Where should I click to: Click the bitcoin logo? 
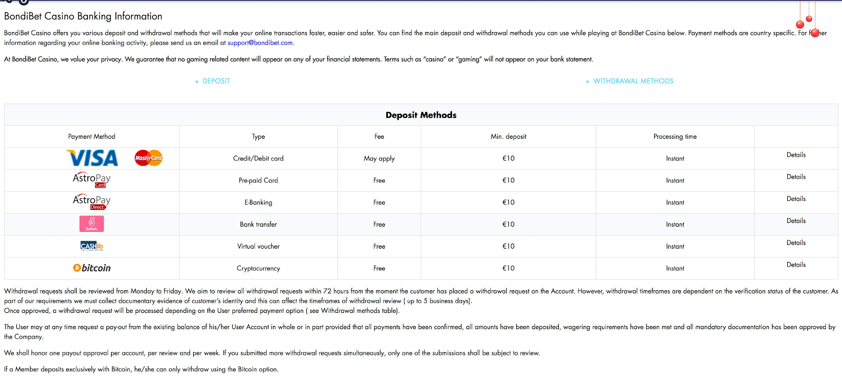pyautogui.click(x=92, y=268)
